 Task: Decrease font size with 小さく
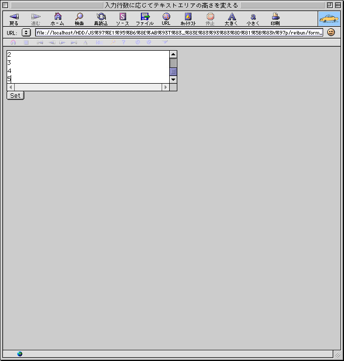coord(253,19)
